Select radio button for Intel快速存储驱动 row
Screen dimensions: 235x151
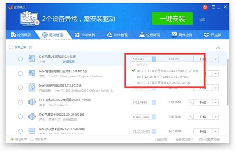tap(20, 88)
